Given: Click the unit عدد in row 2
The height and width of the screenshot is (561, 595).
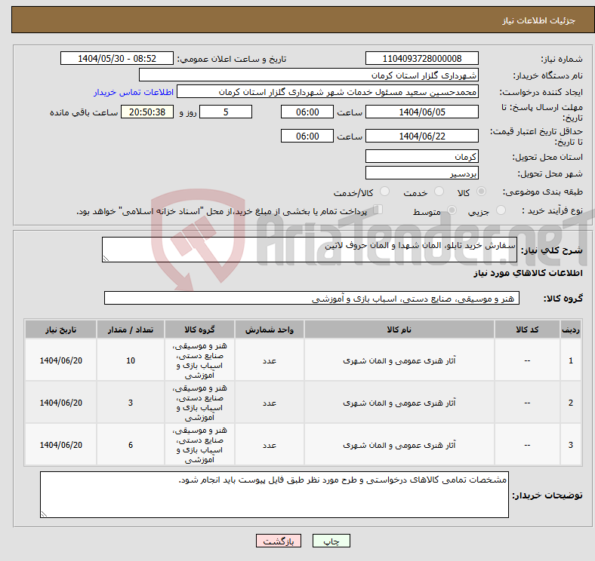Looking at the screenshot, I should click(269, 403).
